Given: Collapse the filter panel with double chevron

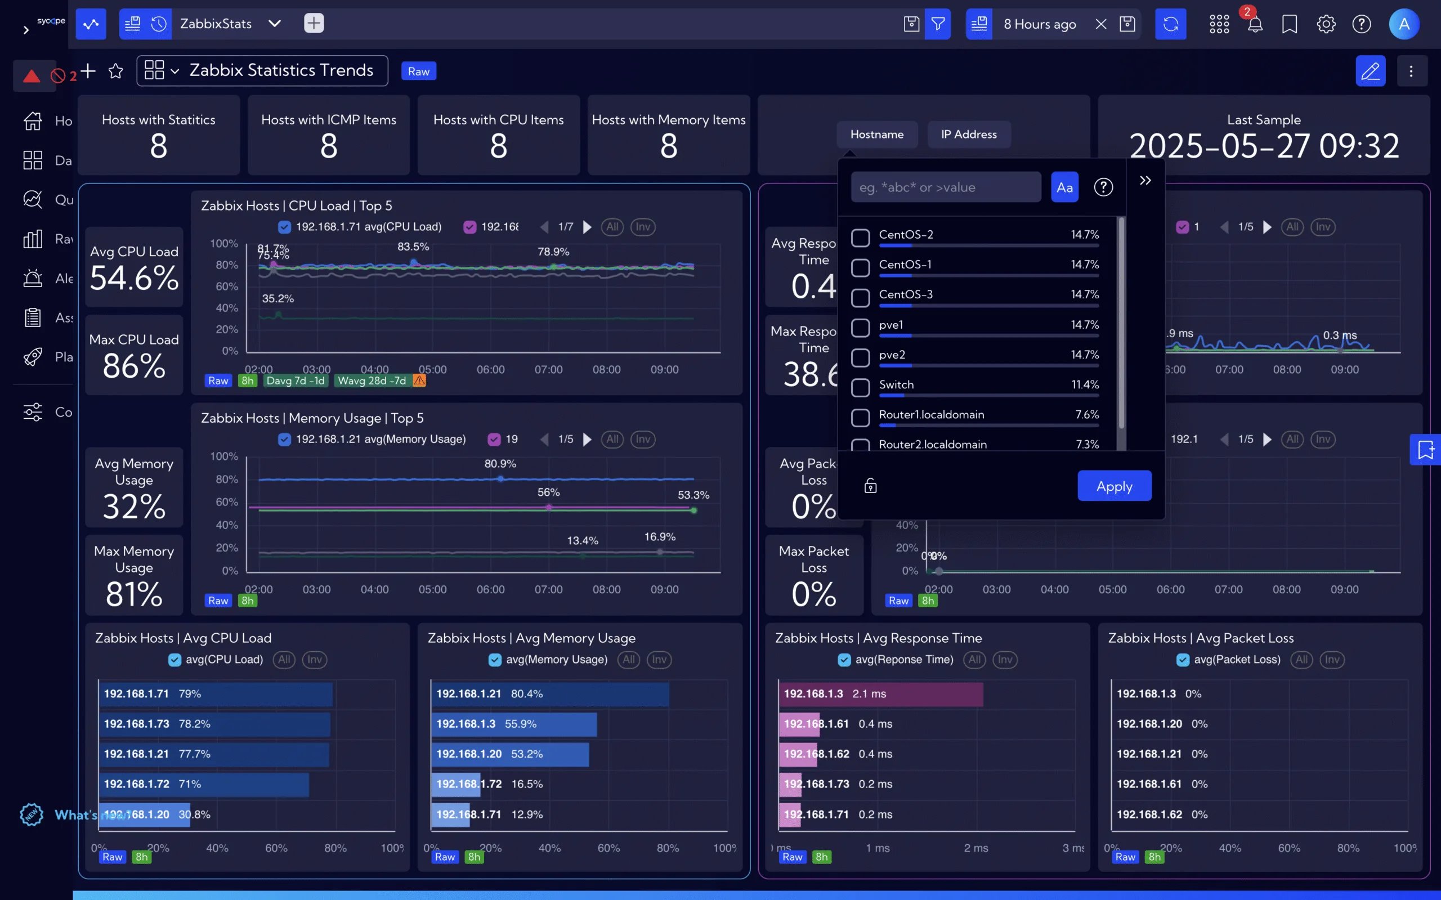Looking at the screenshot, I should click(x=1145, y=180).
